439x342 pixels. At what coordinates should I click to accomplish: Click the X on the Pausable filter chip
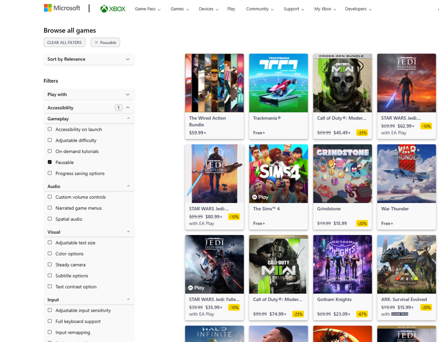pyautogui.click(x=97, y=42)
